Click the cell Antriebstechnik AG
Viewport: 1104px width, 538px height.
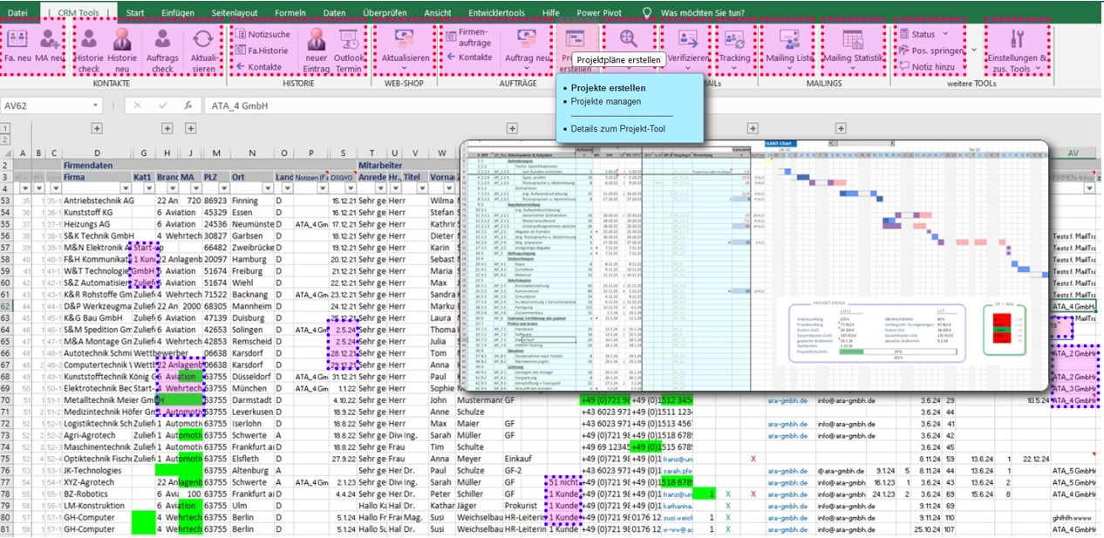[98, 201]
